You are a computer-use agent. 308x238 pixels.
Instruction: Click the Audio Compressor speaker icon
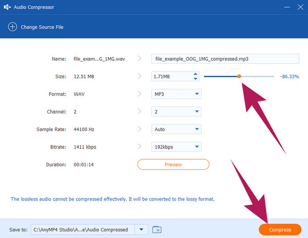click(x=7, y=7)
